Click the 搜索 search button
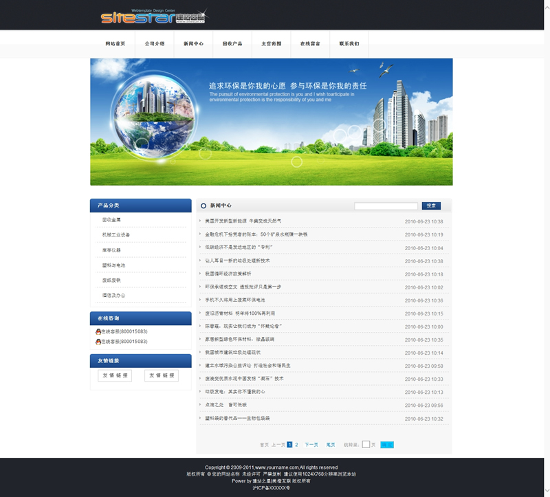Screen dimensions: 550x497 pos(431,206)
